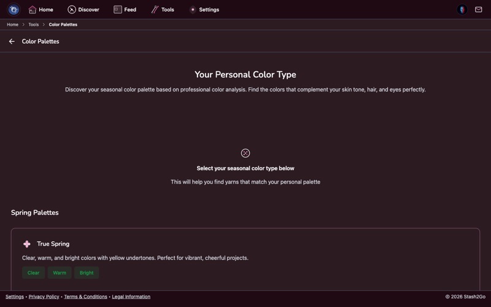491x307 pixels.
Task: Click Color Palettes breadcrumb text
Action: (x=63, y=25)
